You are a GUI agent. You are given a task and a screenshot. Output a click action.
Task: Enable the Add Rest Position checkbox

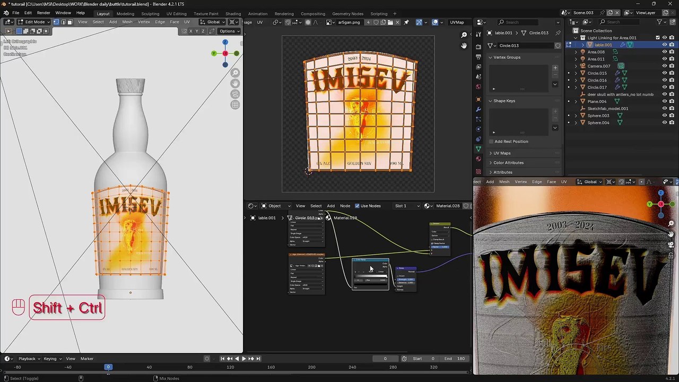[491, 142]
